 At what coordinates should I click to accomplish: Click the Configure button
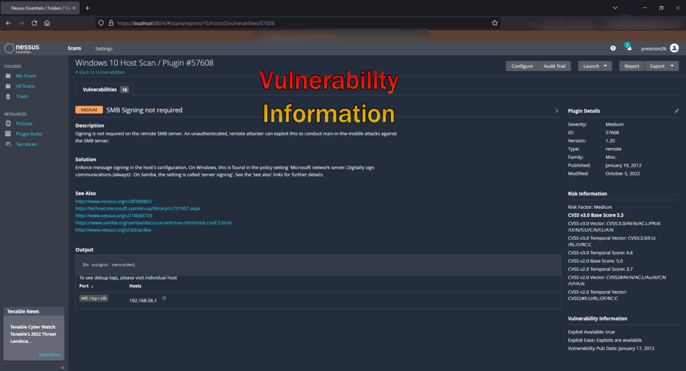pos(522,66)
